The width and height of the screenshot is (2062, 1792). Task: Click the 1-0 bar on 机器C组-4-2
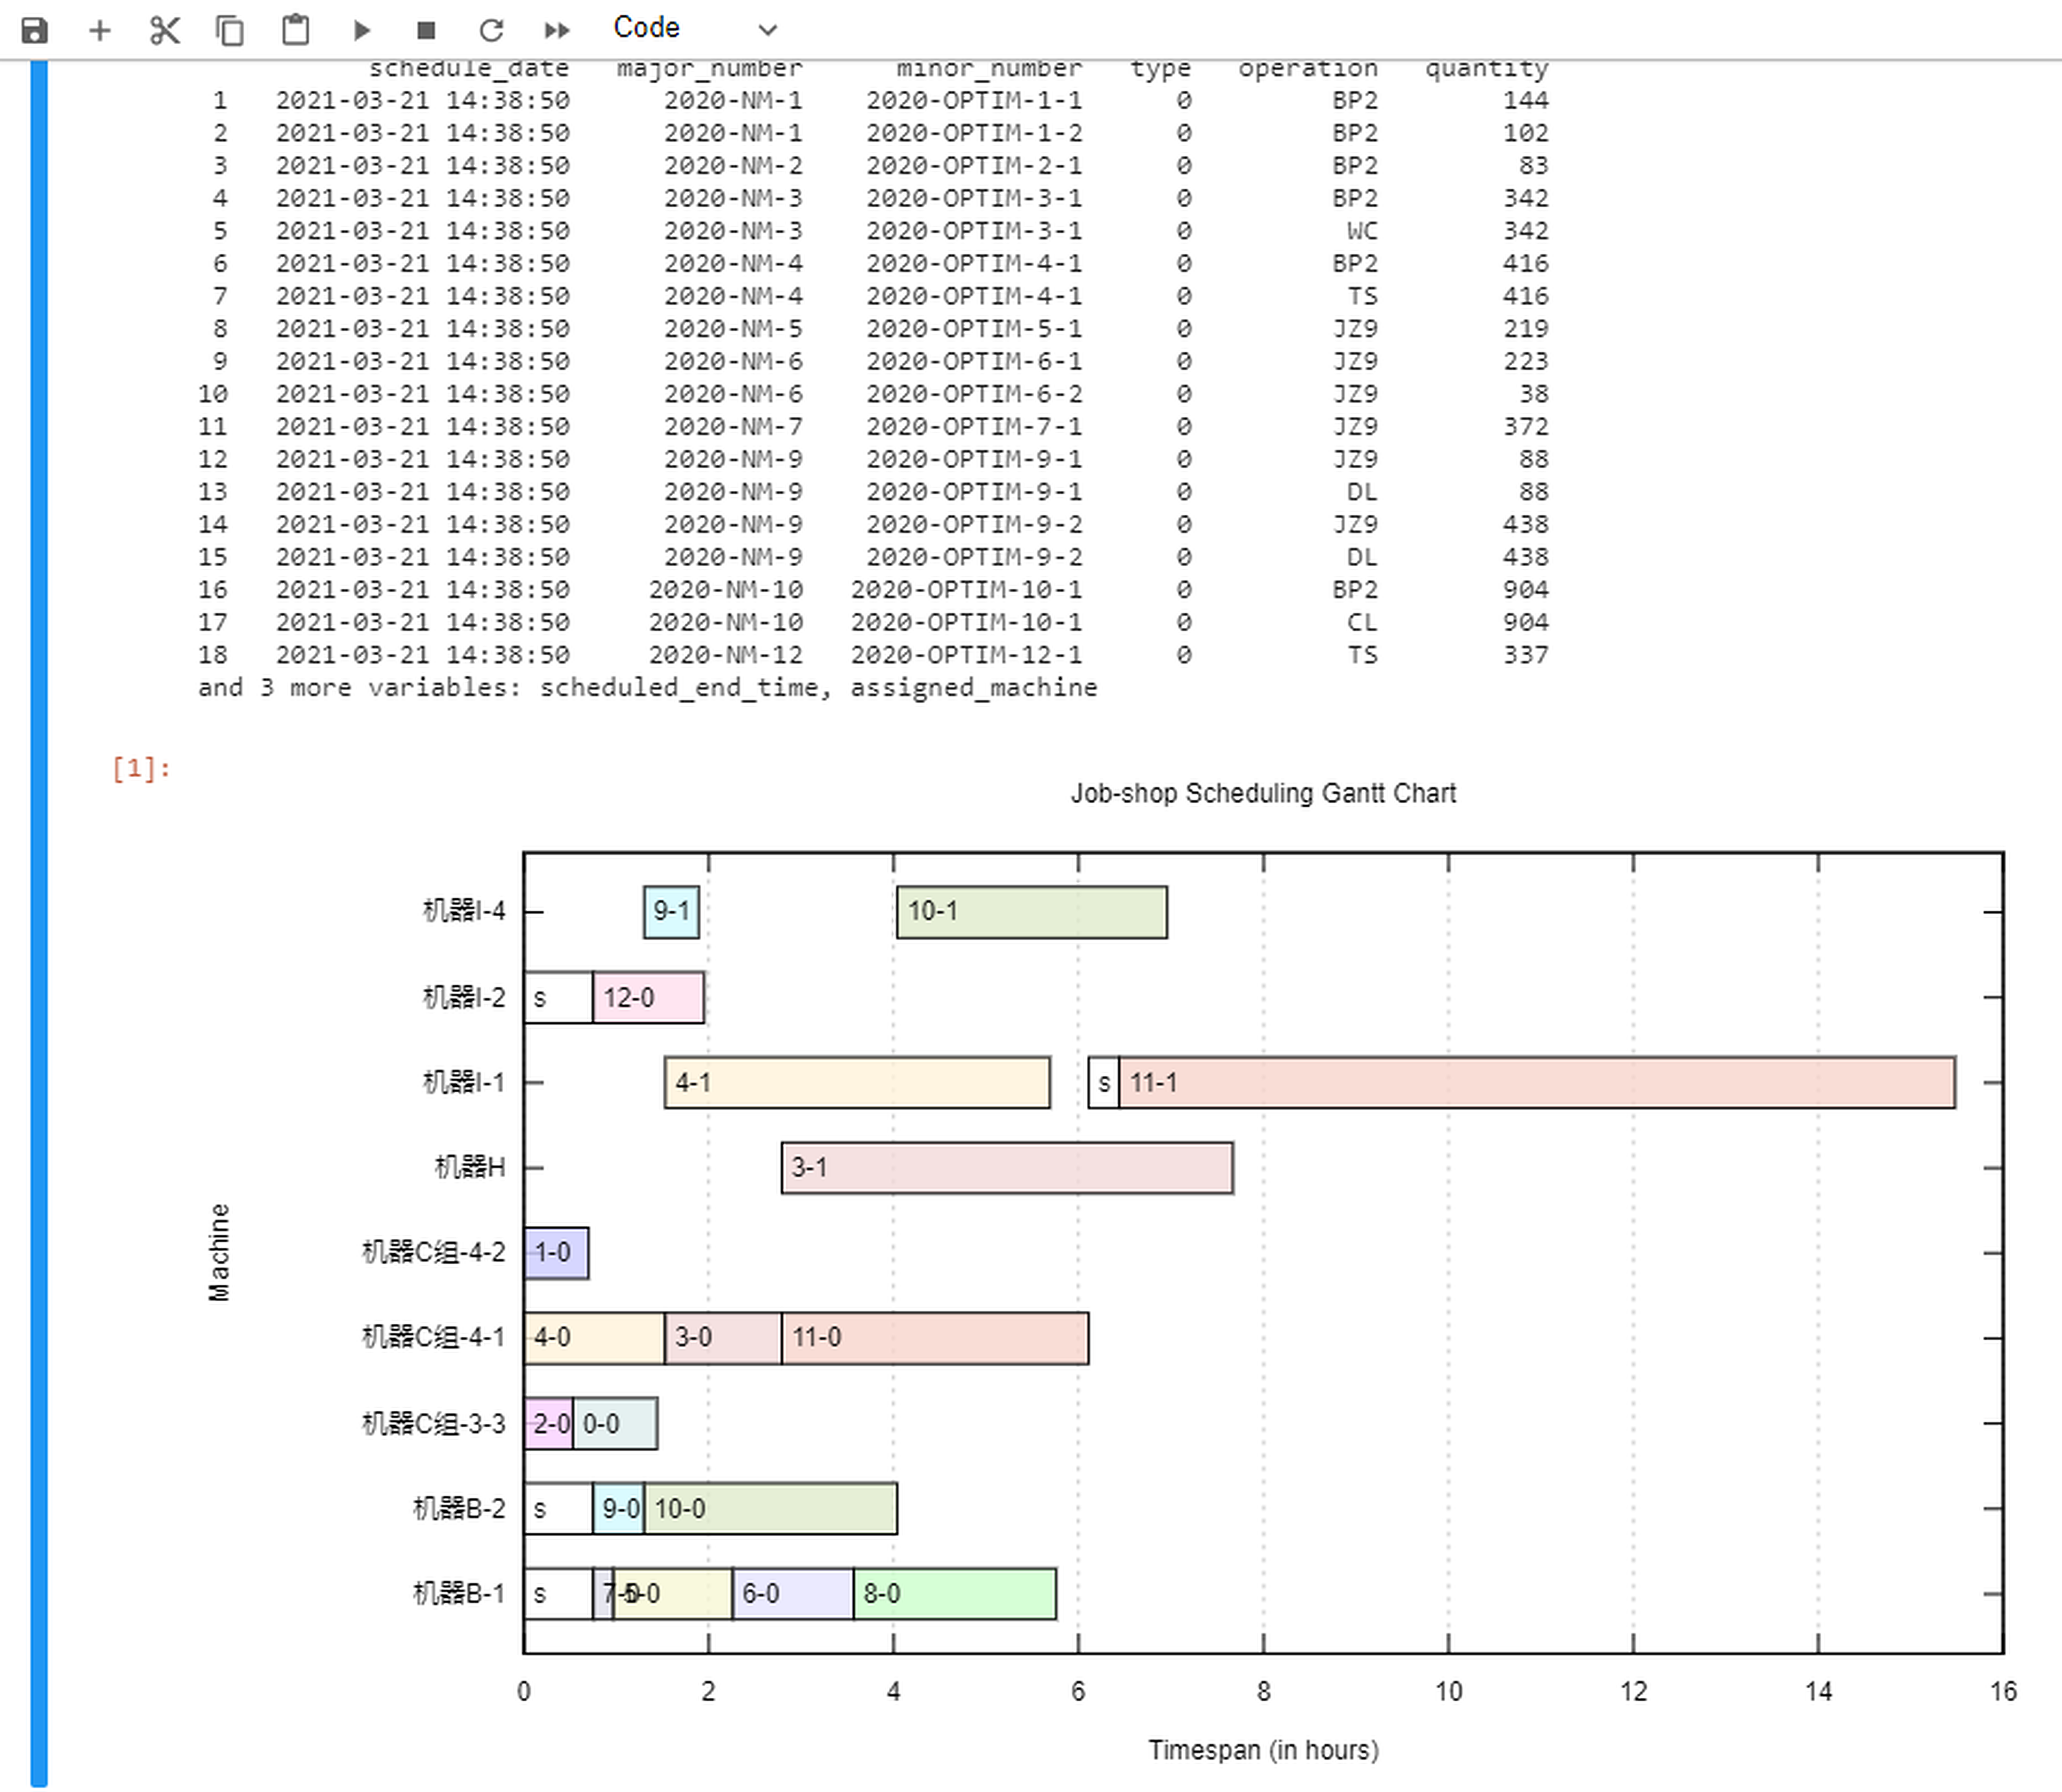tap(556, 1252)
